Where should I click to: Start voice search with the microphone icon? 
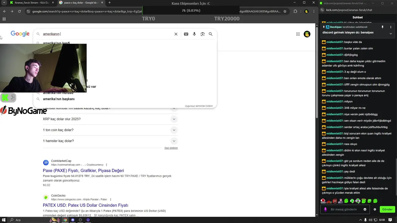pyautogui.click(x=194, y=34)
